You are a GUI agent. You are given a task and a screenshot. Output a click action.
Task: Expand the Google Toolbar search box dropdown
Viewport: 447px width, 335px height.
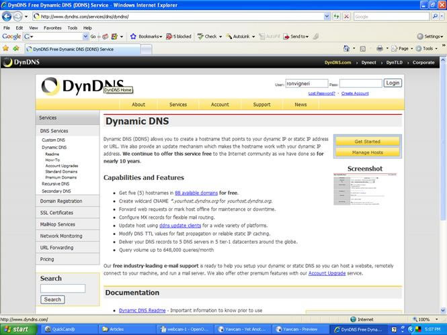click(85, 36)
